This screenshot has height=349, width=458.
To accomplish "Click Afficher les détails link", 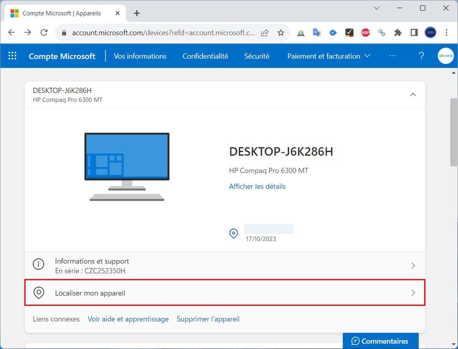I will [x=257, y=186].
